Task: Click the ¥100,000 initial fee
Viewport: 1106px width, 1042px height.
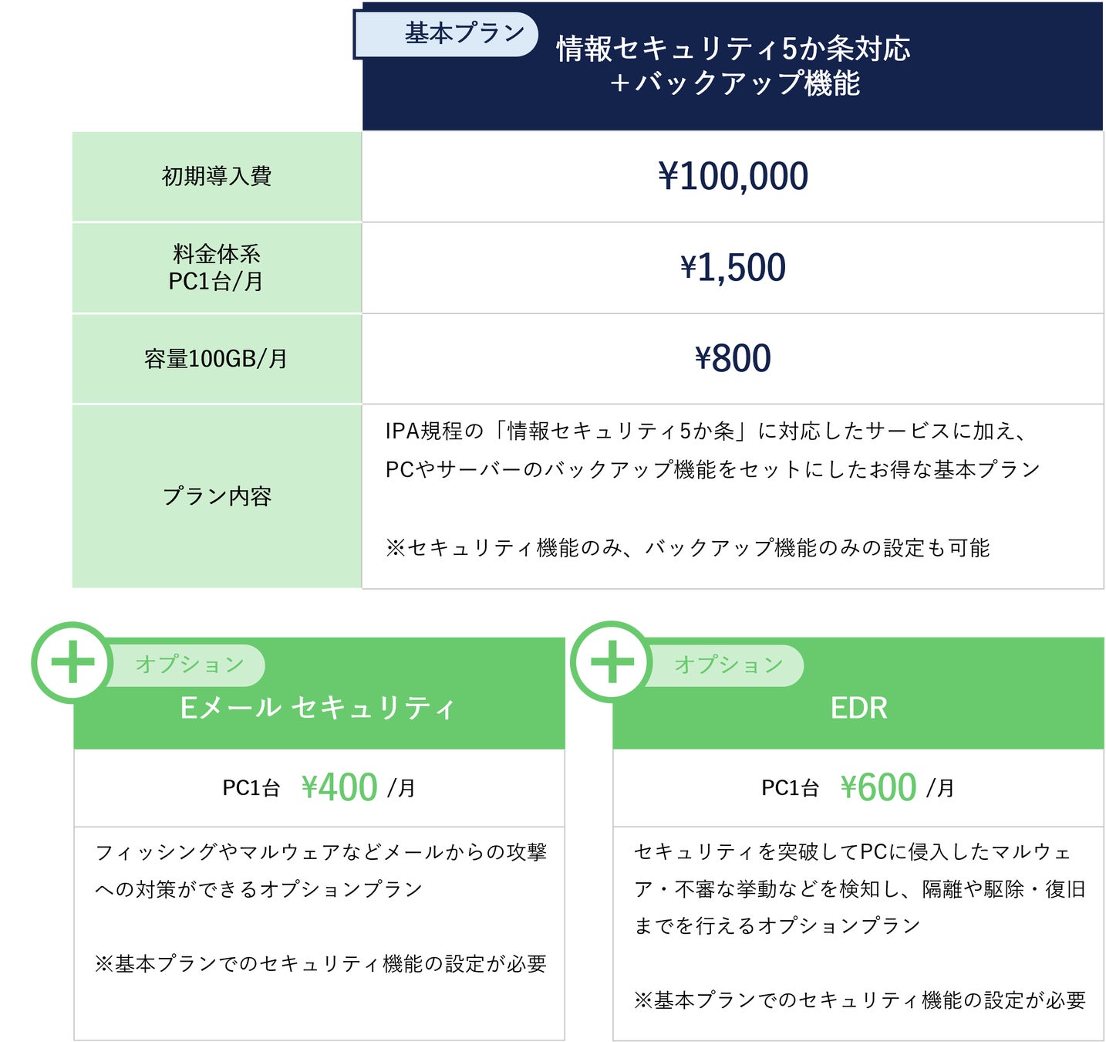Action: point(733,177)
